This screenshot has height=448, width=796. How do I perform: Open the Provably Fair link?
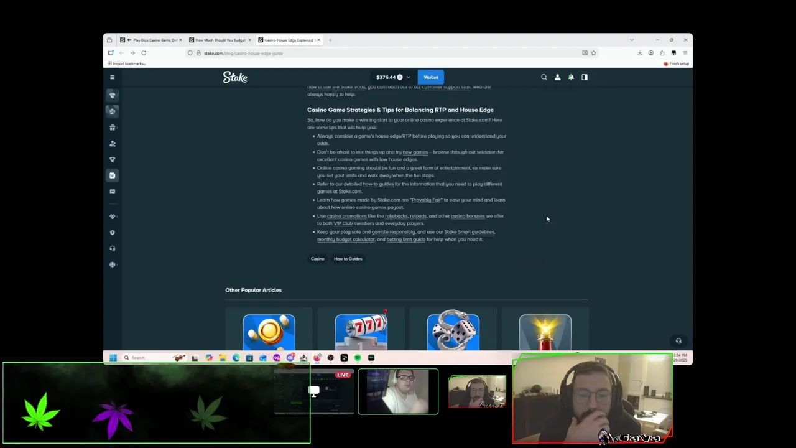(427, 200)
